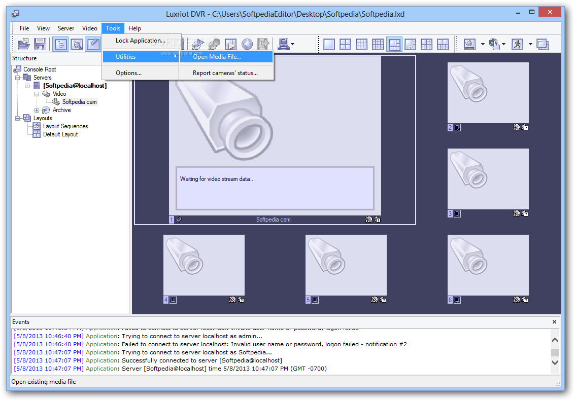The image size is (575, 401).
Task: Choose Lock Application from Tools menu
Action: (x=141, y=41)
